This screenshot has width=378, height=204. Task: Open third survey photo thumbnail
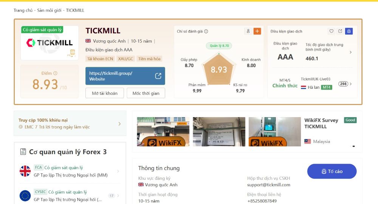274,132
